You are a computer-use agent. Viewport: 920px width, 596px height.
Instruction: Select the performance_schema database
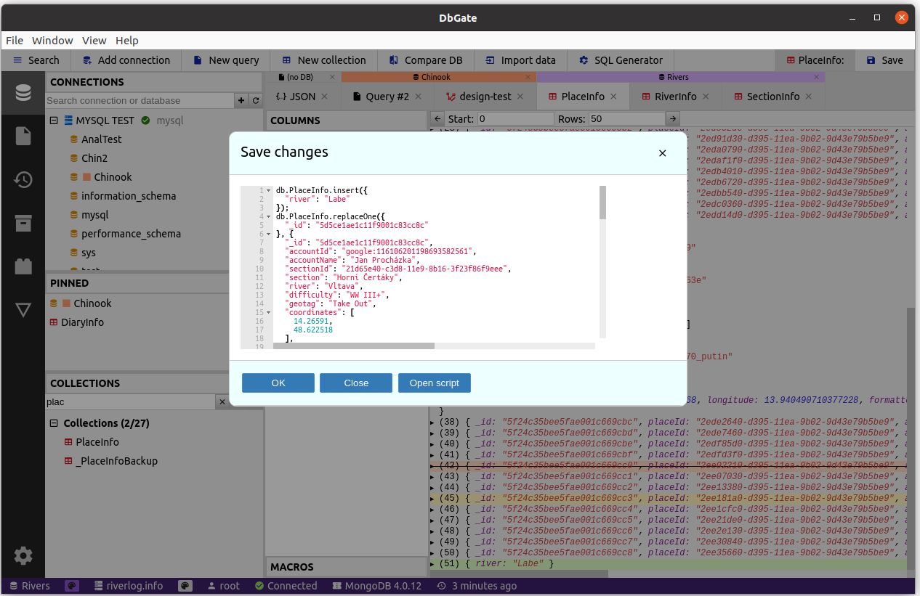pyautogui.click(x=131, y=234)
